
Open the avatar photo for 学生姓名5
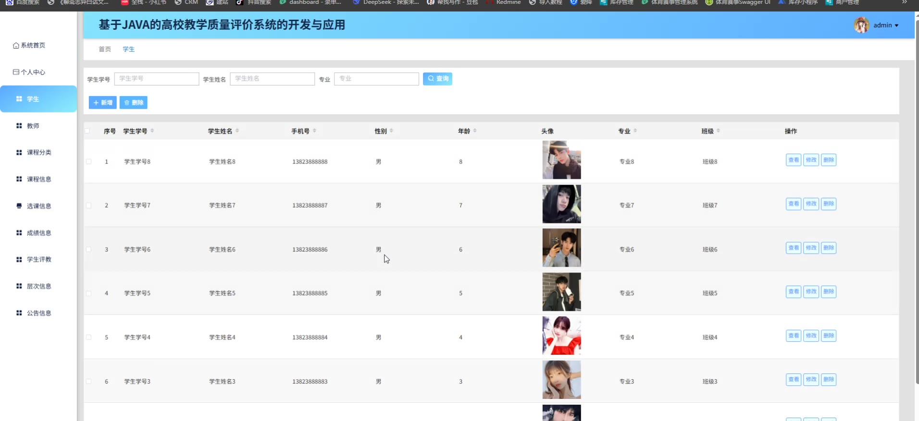click(x=561, y=292)
